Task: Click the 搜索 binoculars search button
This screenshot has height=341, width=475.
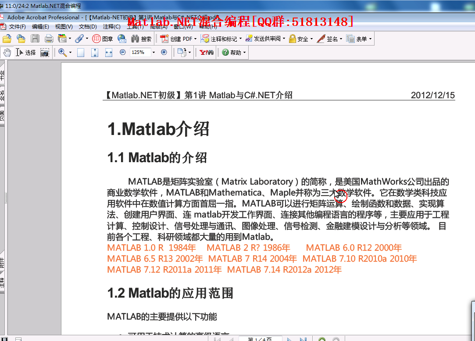Action: point(141,39)
